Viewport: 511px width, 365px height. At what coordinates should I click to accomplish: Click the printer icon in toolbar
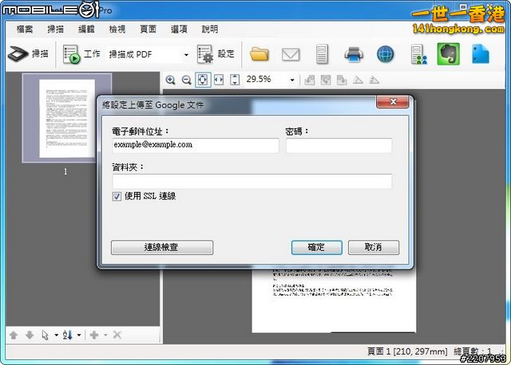pyautogui.click(x=354, y=54)
